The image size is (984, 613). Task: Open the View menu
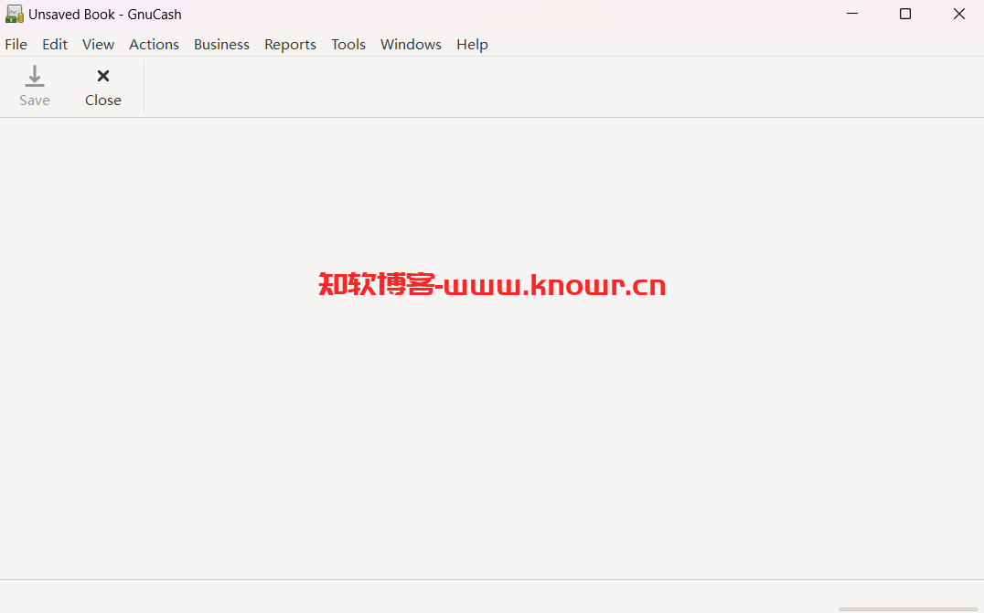coord(98,45)
